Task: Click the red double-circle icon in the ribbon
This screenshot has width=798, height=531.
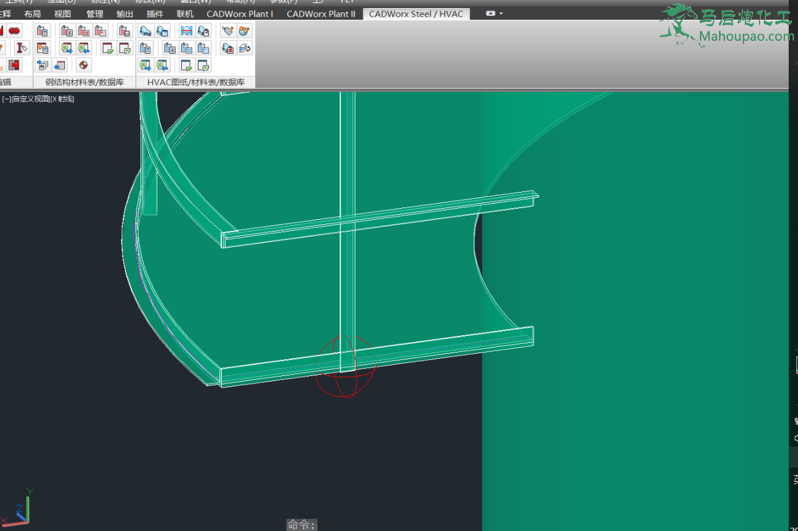Action: pos(14,30)
